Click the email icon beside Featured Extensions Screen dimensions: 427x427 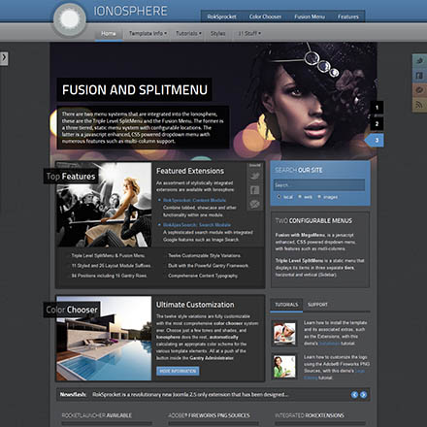pos(255,204)
